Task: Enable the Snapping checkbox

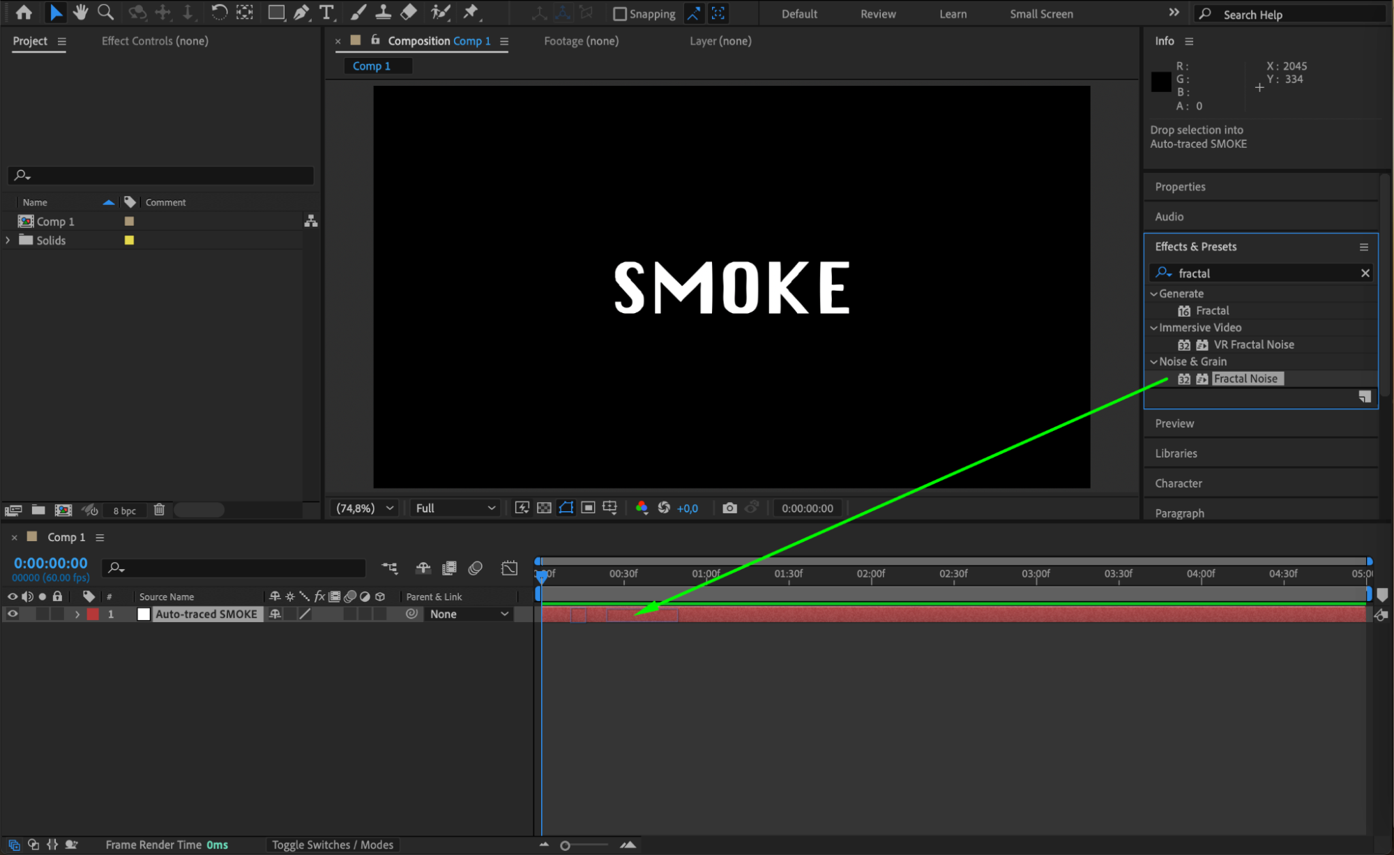Action: pyautogui.click(x=619, y=13)
